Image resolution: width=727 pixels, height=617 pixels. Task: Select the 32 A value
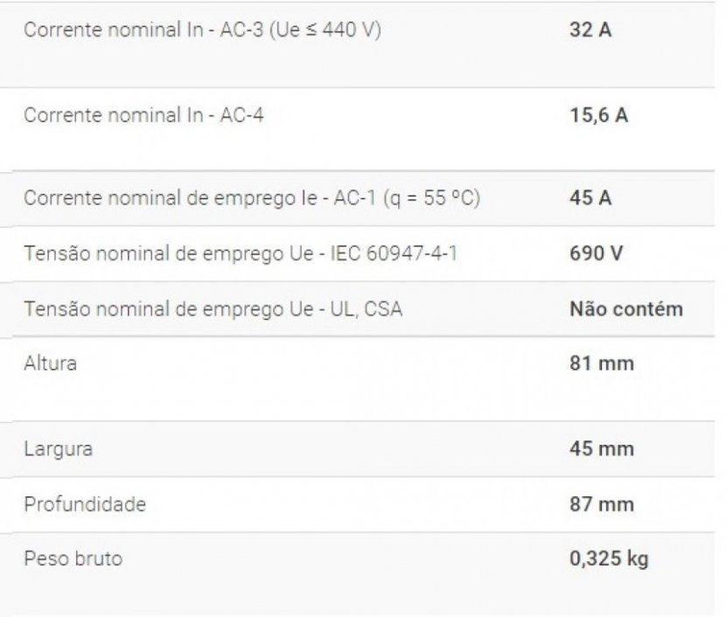590,29
